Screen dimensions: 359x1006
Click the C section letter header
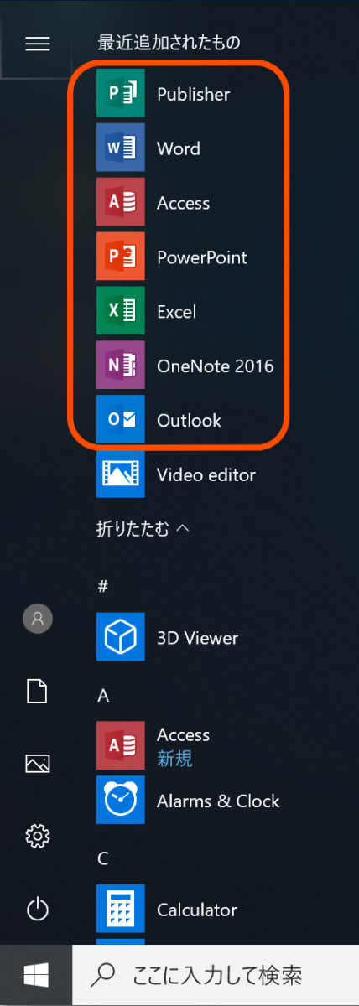(x=103, y=858)
